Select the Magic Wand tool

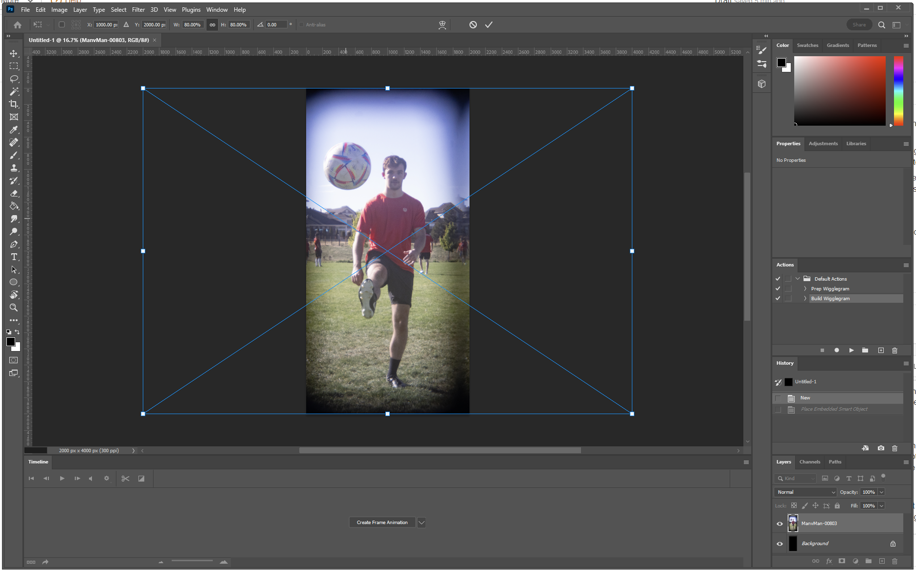[x=14, y=91]
